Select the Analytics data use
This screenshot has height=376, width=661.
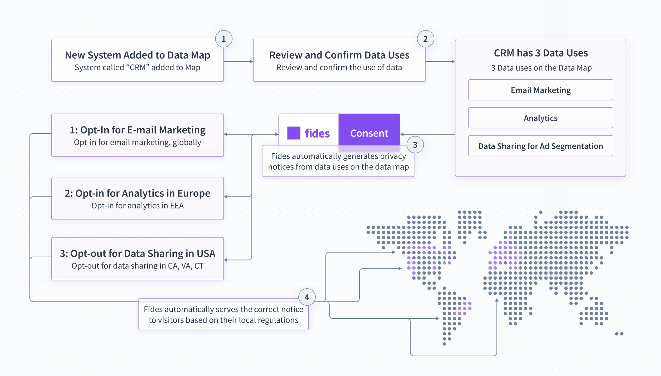[541, 118]
